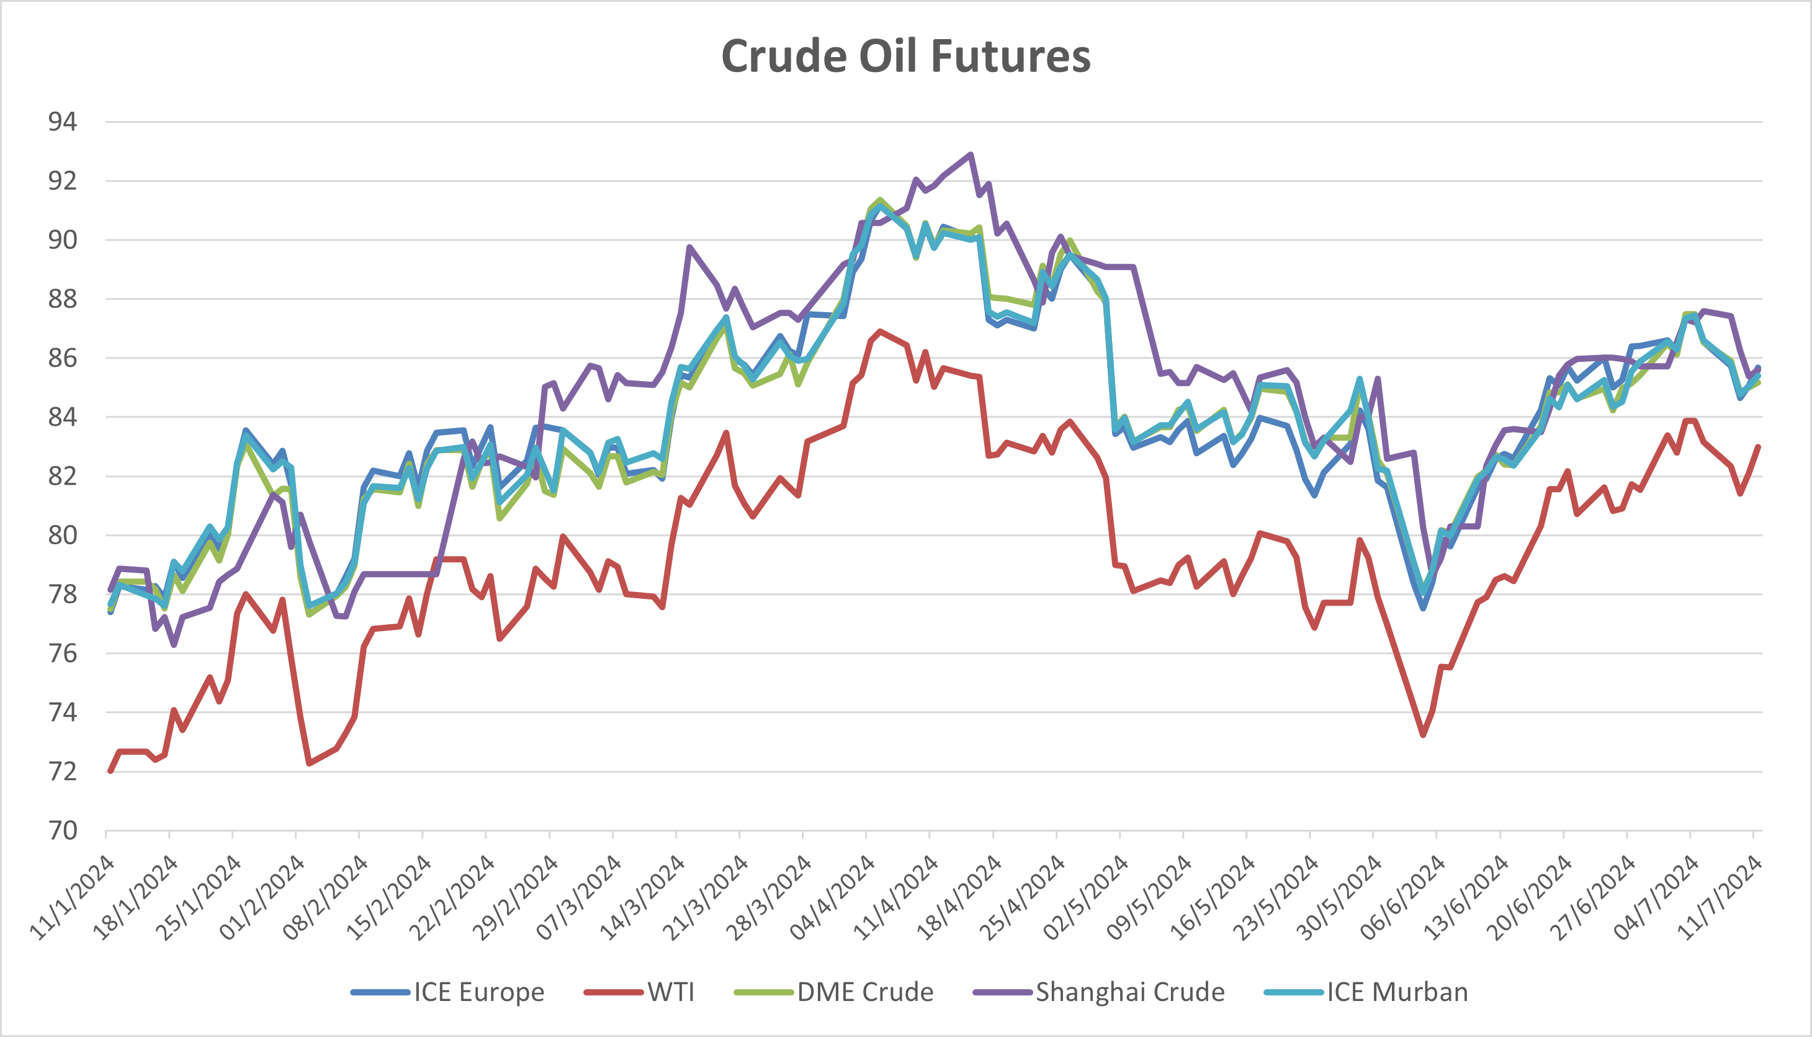This screenshot has height=1037, width=1812.
Task: Select the 82 y-axis value label
Action: click(63, 476)
